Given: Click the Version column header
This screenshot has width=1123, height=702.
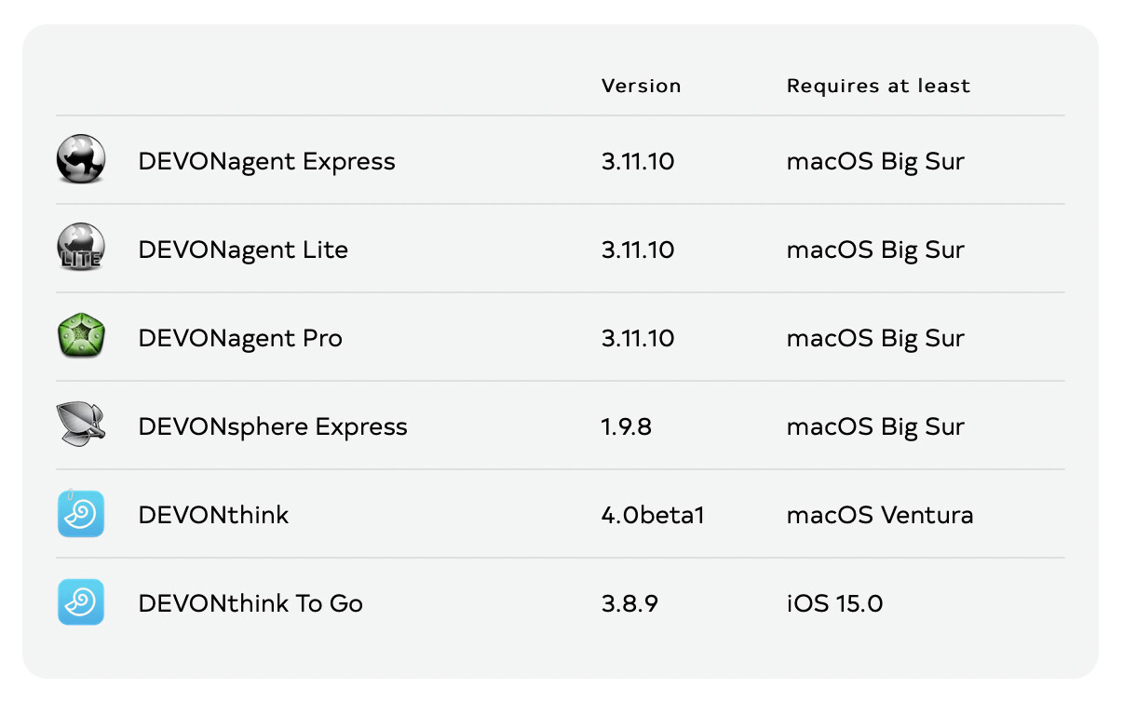Looking at the screenshot, I should 641,86.
